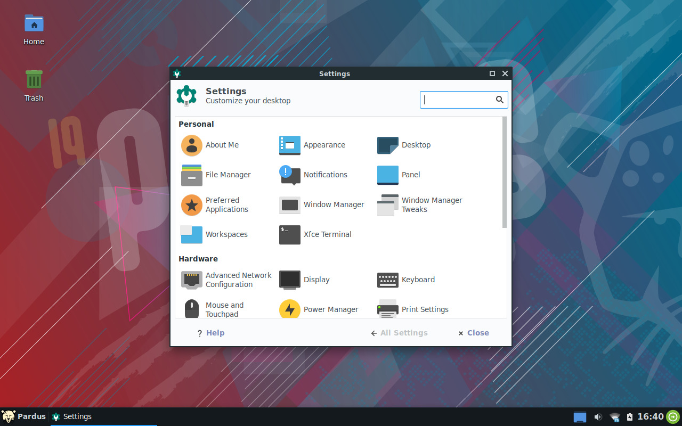Open Panel configuration
682x426 pixels.
pyautogui.click(x=411, y=175)
